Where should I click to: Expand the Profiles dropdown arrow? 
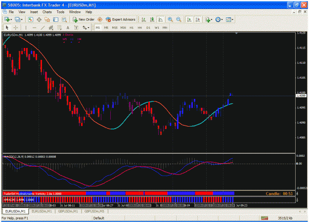[x=22, y=19]
